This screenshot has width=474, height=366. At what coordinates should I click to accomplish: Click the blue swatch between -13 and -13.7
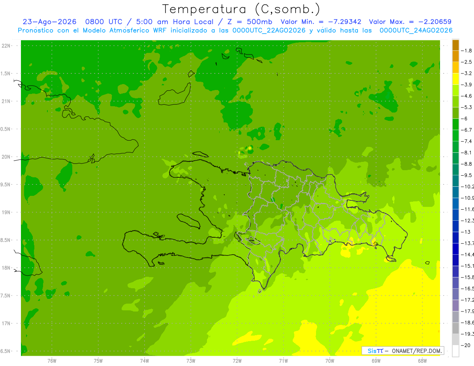tap(455, 237)
